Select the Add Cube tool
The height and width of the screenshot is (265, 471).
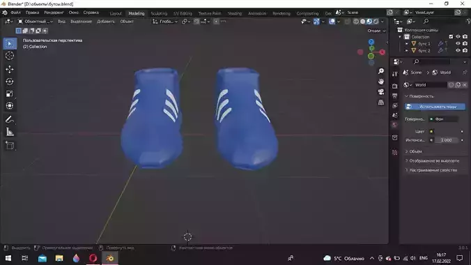tap(10, 146)
